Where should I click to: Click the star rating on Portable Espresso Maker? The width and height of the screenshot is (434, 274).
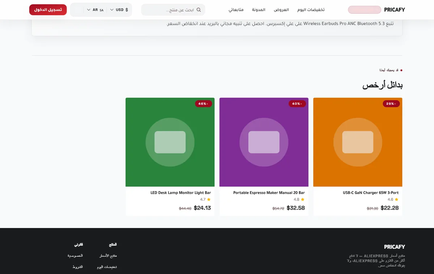click(x=299, y=200)
